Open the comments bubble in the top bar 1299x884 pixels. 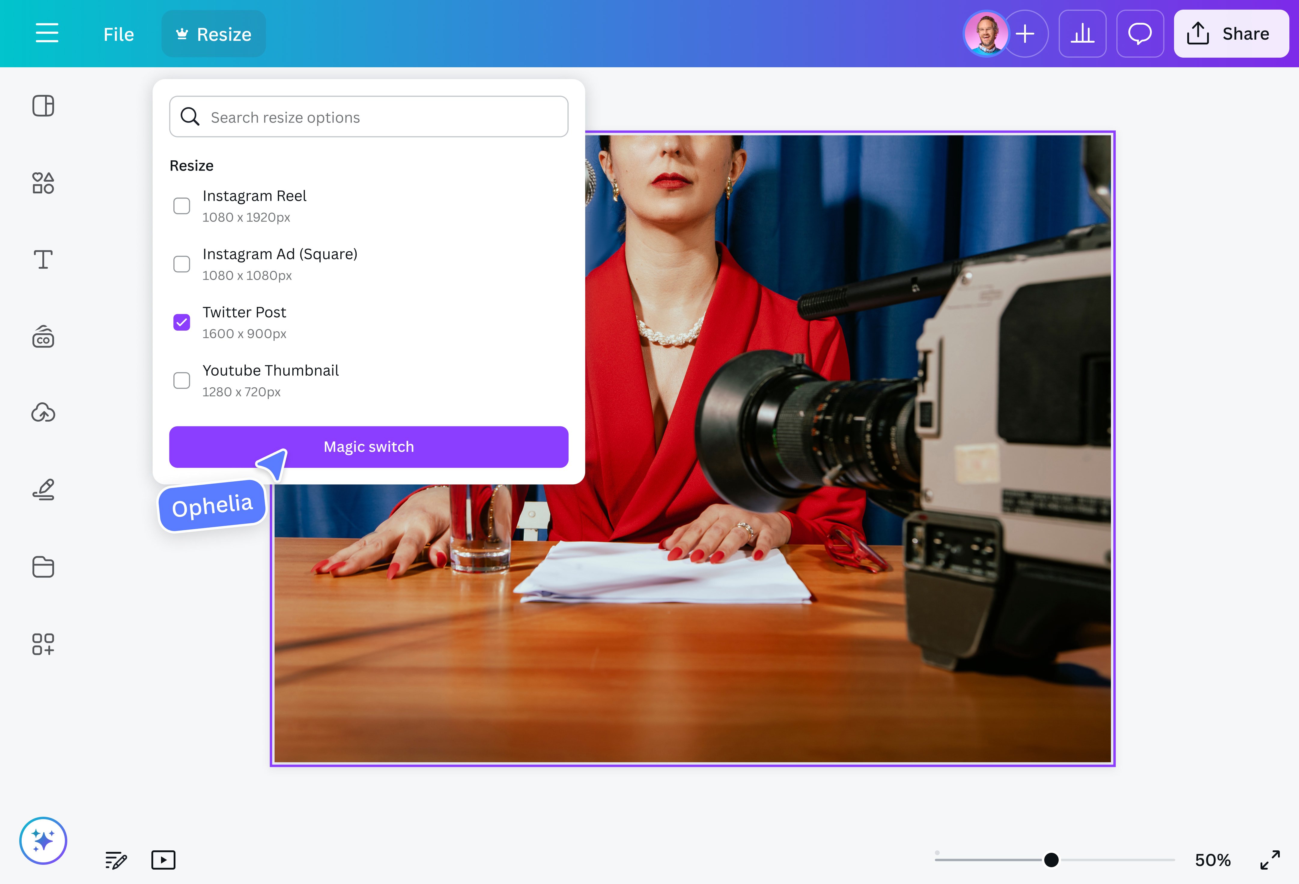tap(1140, 34)
